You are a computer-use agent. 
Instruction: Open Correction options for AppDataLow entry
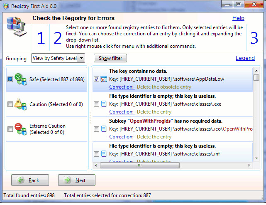pos(122,87)
